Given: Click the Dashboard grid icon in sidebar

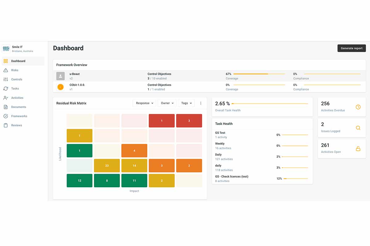Looking at the screenshot, I should (x=6, y=61).
